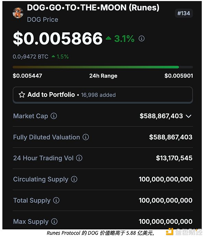Screen dimensions: 206x239
Task: Click the $0.005866 price value
Action: 58,39
